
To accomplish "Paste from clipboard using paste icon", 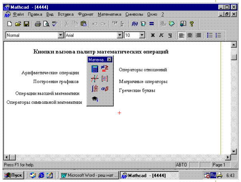I will [84, 24].
